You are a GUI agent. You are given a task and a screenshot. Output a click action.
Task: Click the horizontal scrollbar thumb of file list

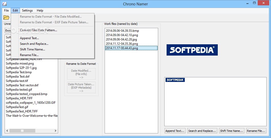[x=22, y=131]
